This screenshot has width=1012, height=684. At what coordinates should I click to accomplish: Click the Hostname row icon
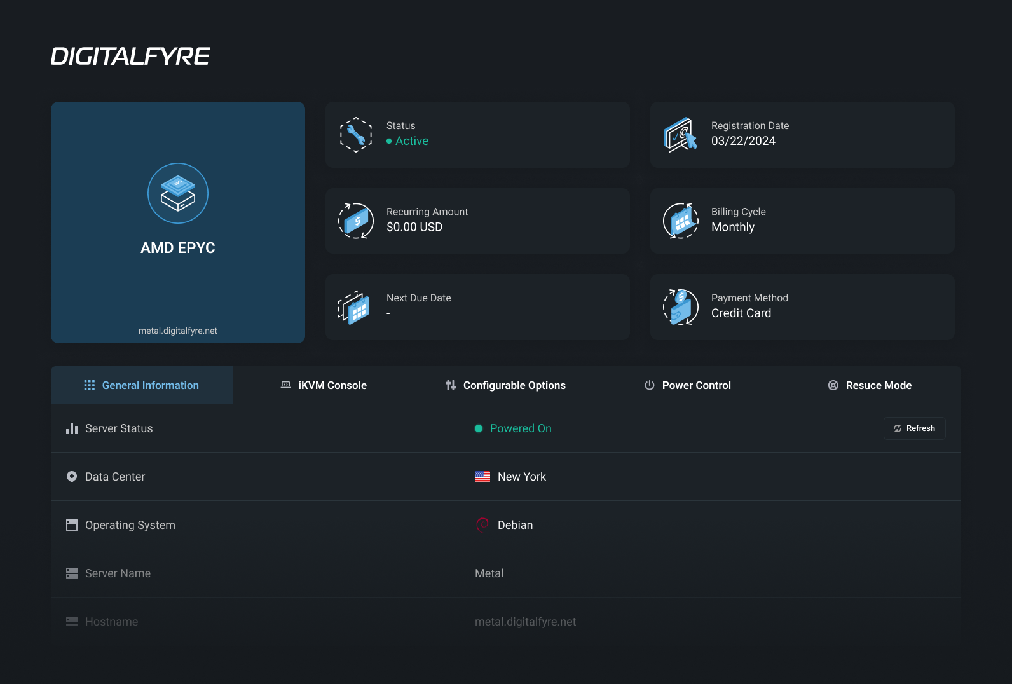(x=72, y=622)
